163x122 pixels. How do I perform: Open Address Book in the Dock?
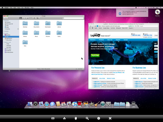[x=58, y=104]
